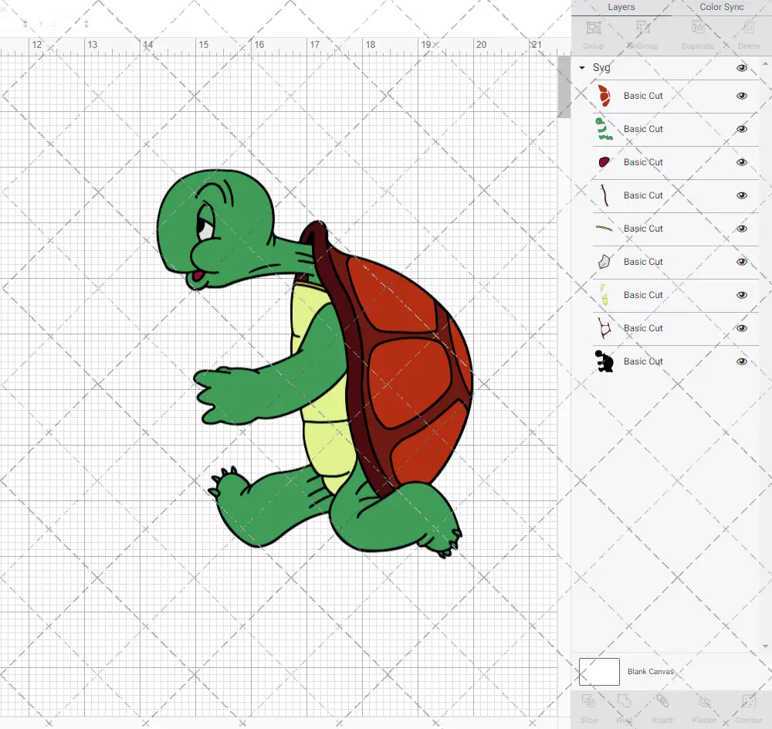The width and height of the screenshot is (772, 729).
Task: Hide the olive line Basic Cut layer
Action: coord(741,229)
